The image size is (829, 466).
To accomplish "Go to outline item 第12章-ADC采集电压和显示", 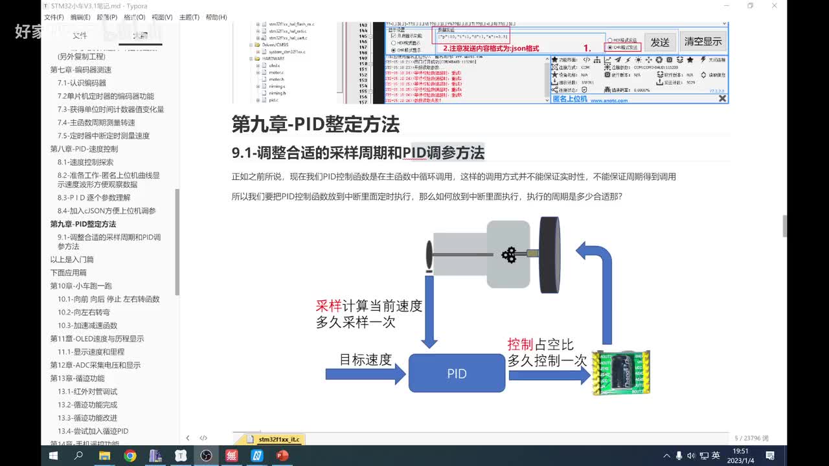I will 95,365.
